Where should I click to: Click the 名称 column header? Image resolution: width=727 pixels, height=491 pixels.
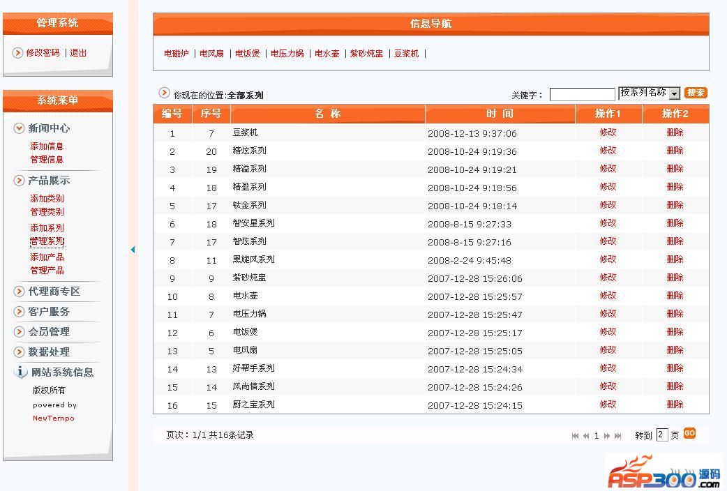(328, 114)
